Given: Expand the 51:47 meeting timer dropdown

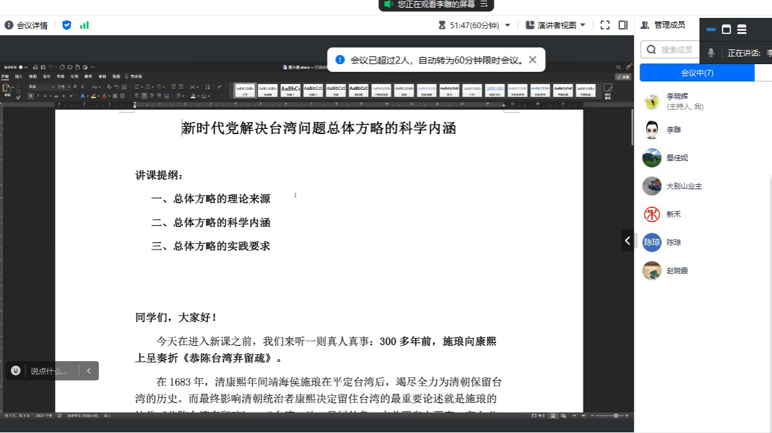Looking at the screenshot, I should [507, 25].
